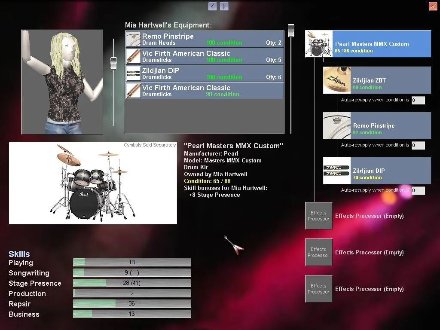Select Zildjian ZBT cymbal icon in rig

(337, 80)
